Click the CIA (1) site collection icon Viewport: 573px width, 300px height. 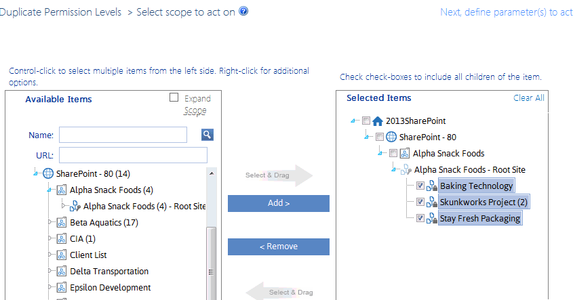coord(62,239)
